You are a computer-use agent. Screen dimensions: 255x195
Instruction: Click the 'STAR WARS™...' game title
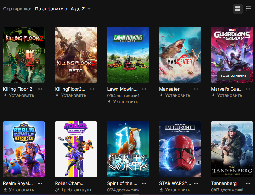click(x=175, y=183)
